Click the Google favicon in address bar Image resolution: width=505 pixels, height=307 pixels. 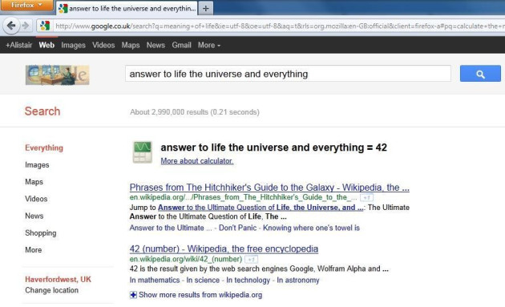coord(45,26)
